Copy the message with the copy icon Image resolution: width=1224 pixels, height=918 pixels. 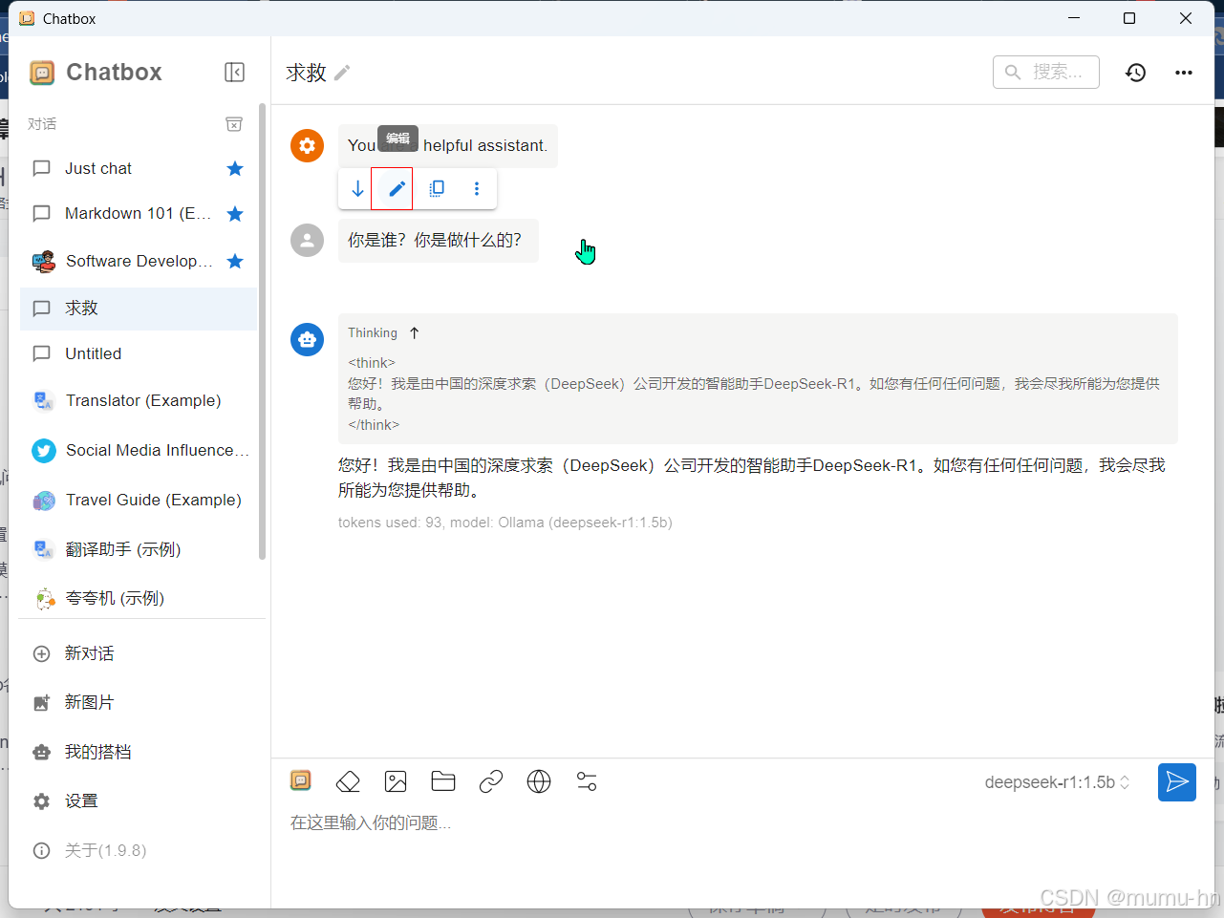click(x=437, y=189)
